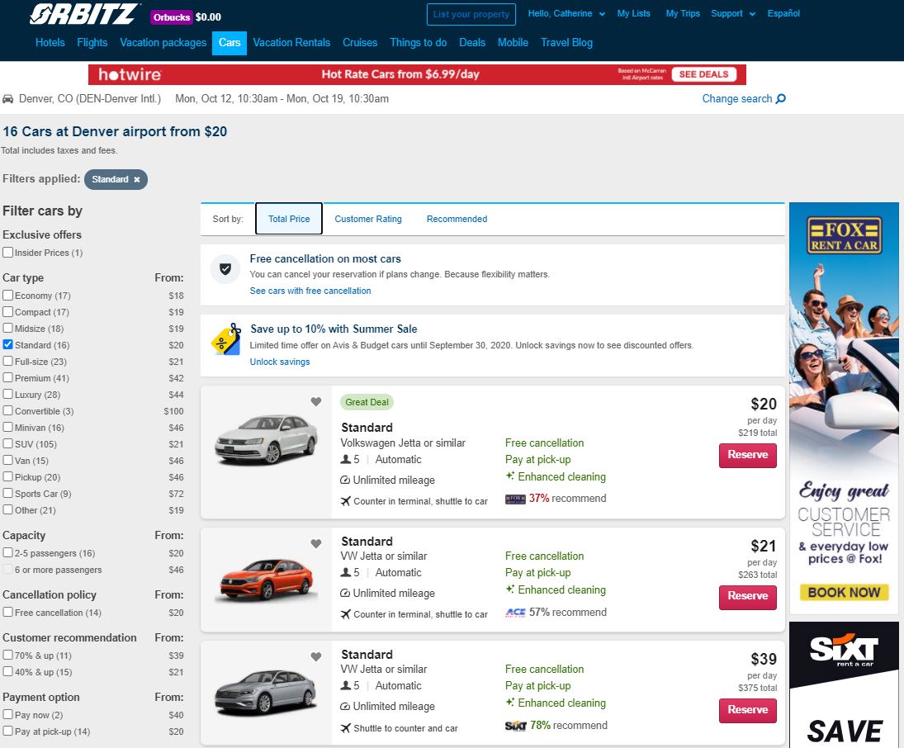The width and height of the screenshot is (904, 748).
Task: Check the Pay at pick-up payment checkbox
Action: coord(8,731)
